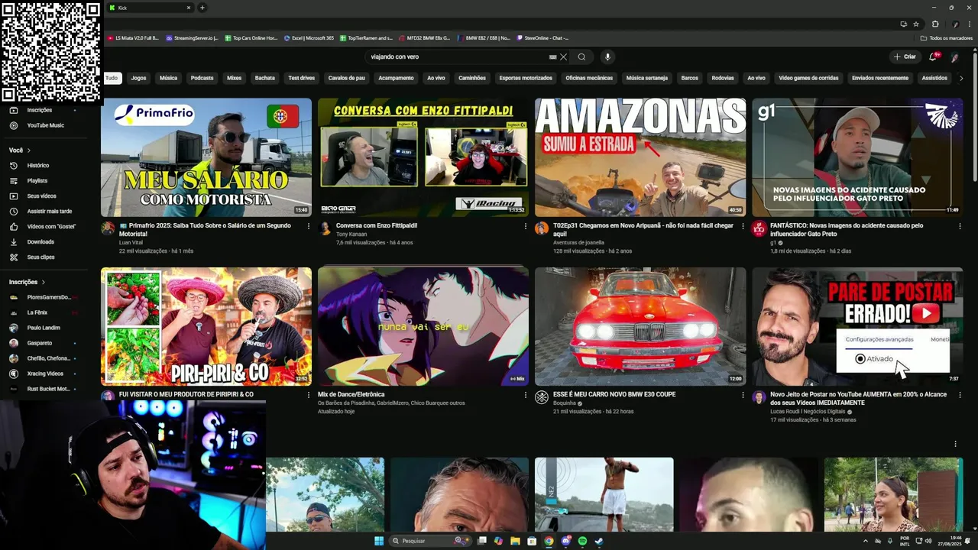This screenshot has width=978, height=550.
Task: Open the on-screen keyboard in search box
Action: 552,57
